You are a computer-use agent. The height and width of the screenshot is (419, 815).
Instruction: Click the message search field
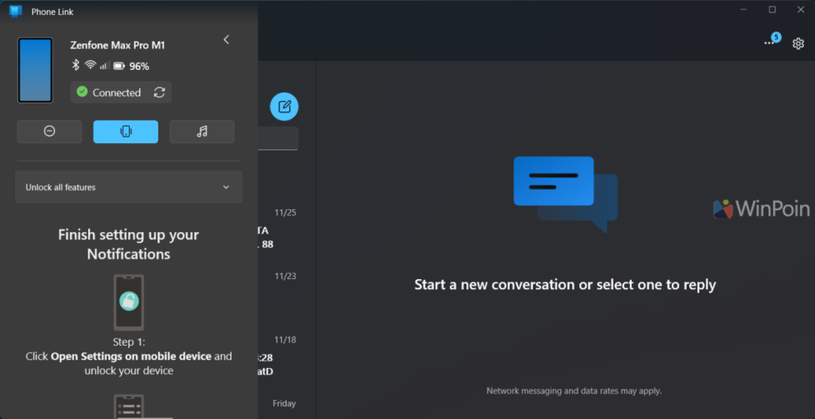click(279, 138)
